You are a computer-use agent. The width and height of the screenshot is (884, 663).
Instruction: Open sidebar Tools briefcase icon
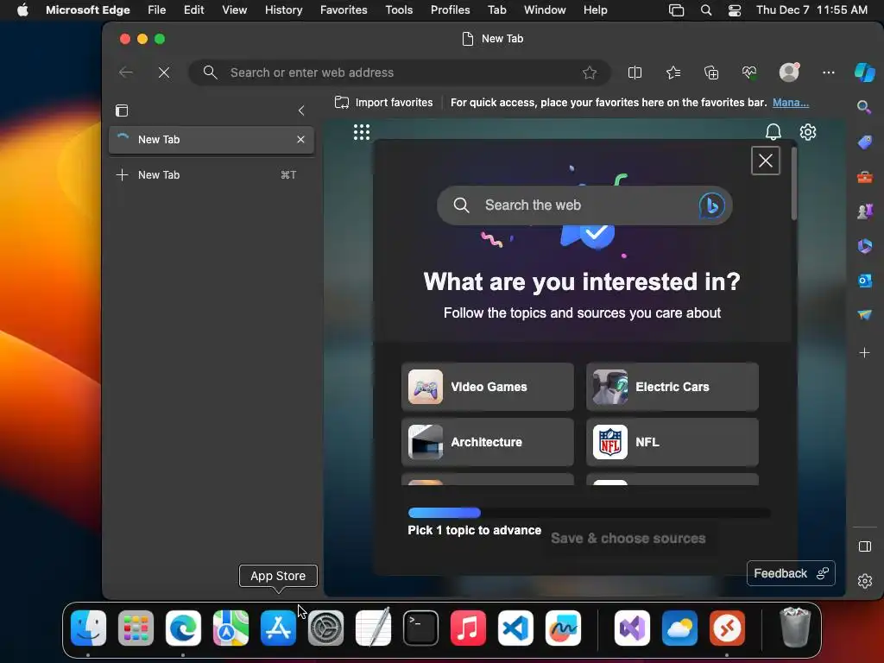click(x=865, y=178)
